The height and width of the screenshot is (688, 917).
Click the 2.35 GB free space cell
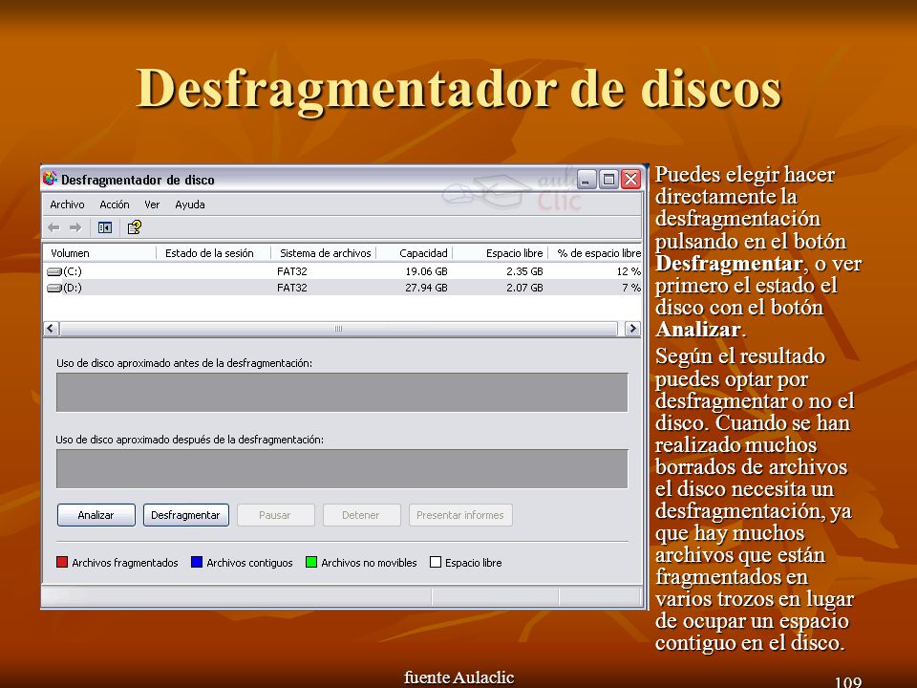[x=524, y=271]
